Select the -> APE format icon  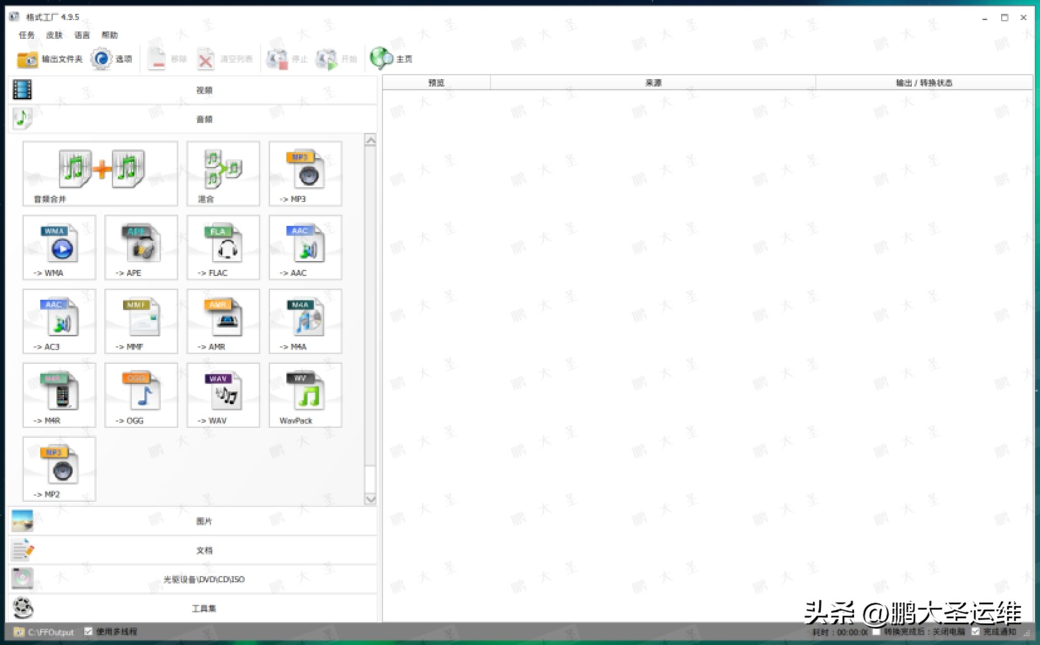pos(141,247)
